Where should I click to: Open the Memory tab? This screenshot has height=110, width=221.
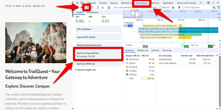[x=155, y=3]
